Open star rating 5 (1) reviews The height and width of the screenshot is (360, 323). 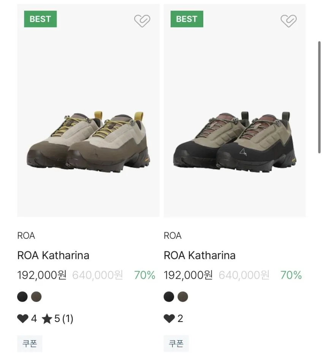click(x=57, y=319)
